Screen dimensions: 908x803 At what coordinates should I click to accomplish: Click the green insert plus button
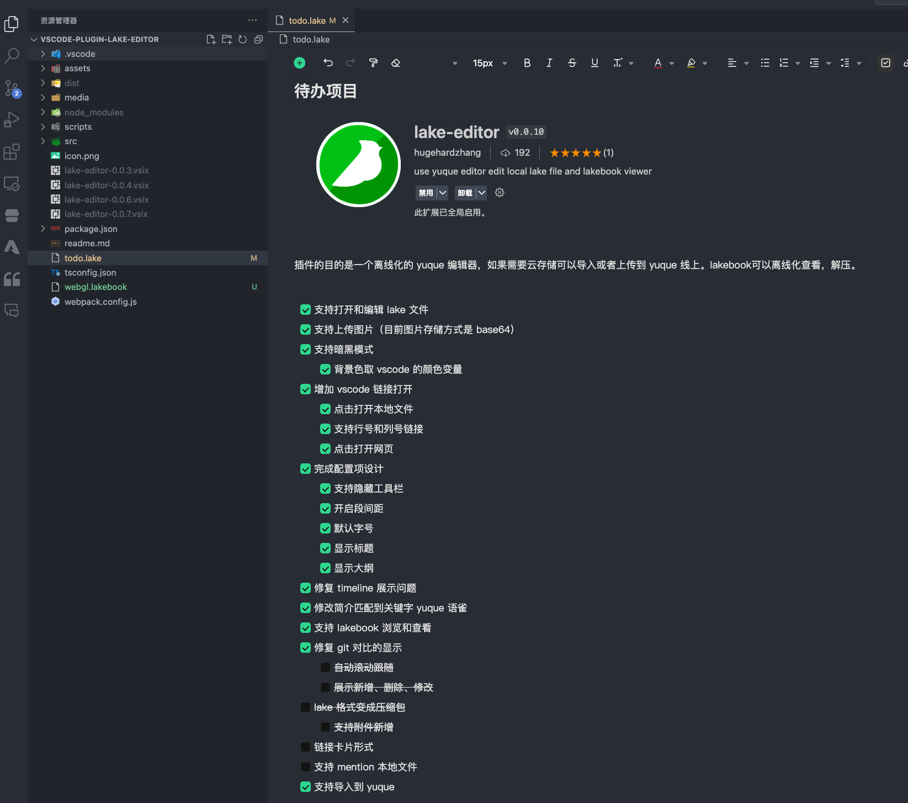point(299,63)
